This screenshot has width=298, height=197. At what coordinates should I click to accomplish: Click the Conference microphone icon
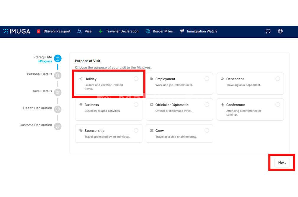[222, 105]
